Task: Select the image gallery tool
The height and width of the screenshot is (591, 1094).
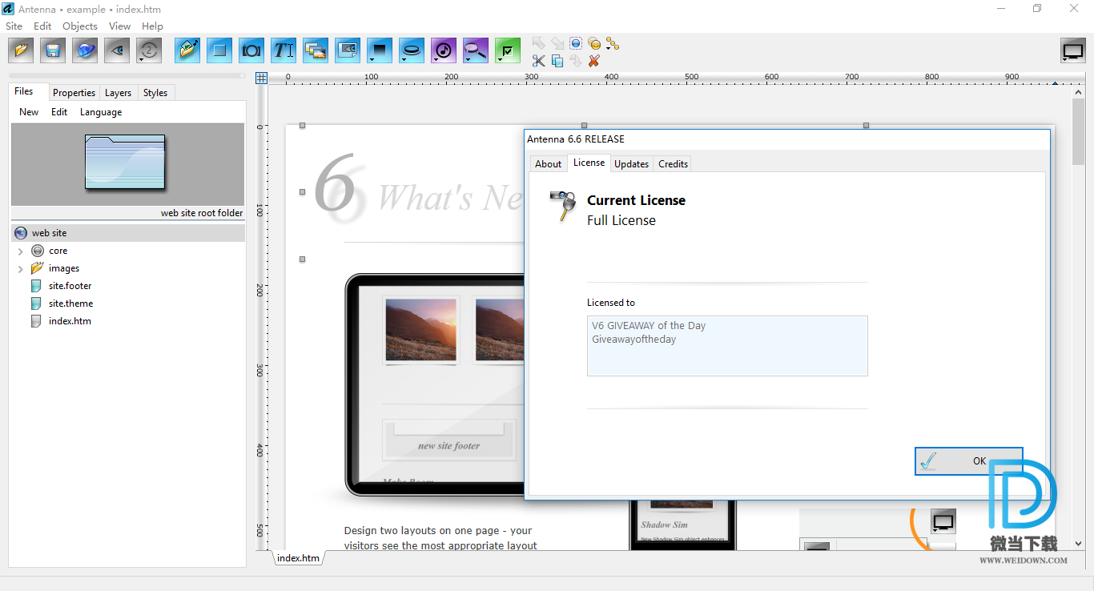Action: [316, 50]
